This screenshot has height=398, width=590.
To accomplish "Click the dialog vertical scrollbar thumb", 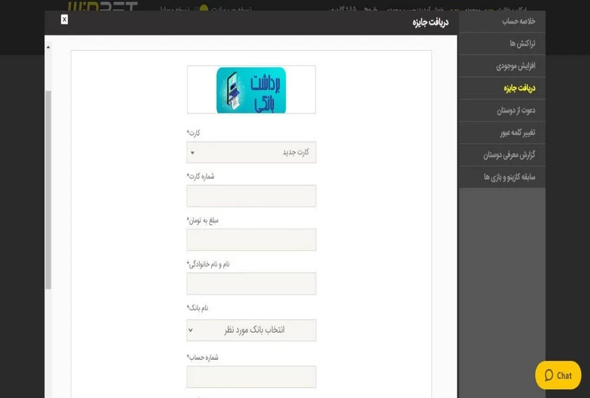I will click(48, 190).
